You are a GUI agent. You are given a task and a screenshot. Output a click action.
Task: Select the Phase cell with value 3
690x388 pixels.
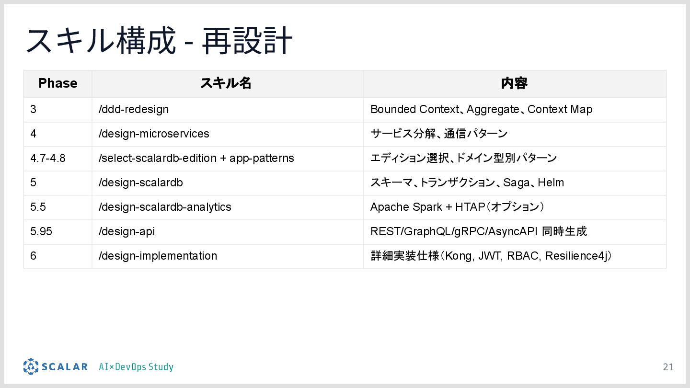click(58, 110)
